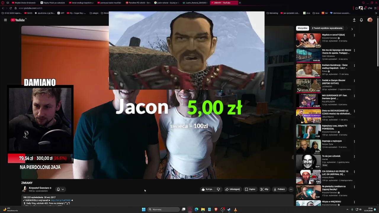
Task: Open YouTube notifications bell in header
Action: pos(361,20)
